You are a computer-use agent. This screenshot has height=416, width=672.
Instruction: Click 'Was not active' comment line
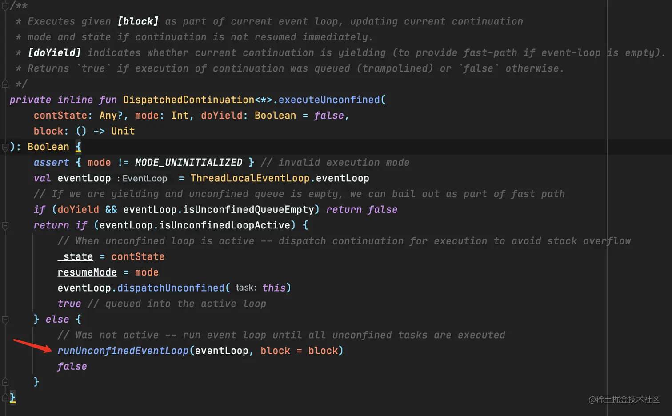pyautogui.click(x=281, y=335)
